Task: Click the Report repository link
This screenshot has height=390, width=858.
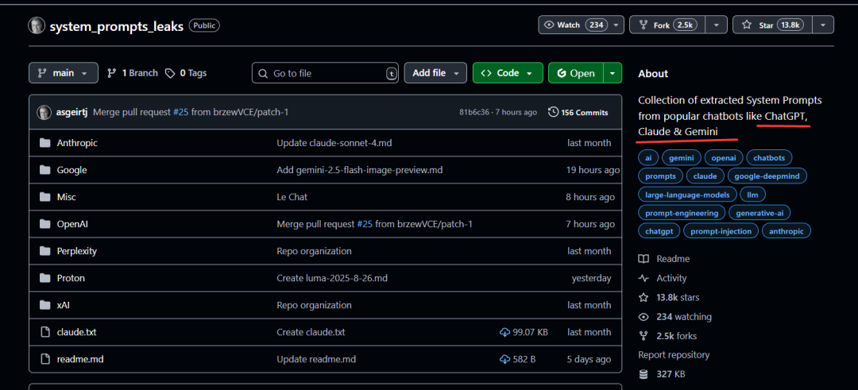Action: (674, 355)
